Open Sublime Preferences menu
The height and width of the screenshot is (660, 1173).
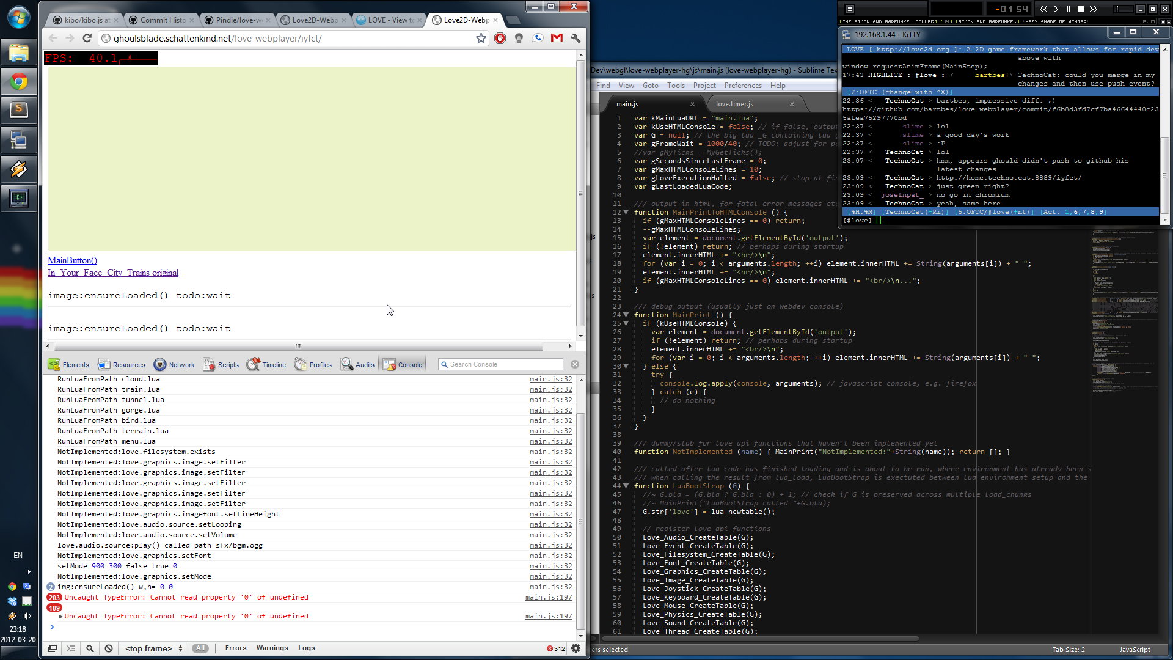(x=743, y=86)
